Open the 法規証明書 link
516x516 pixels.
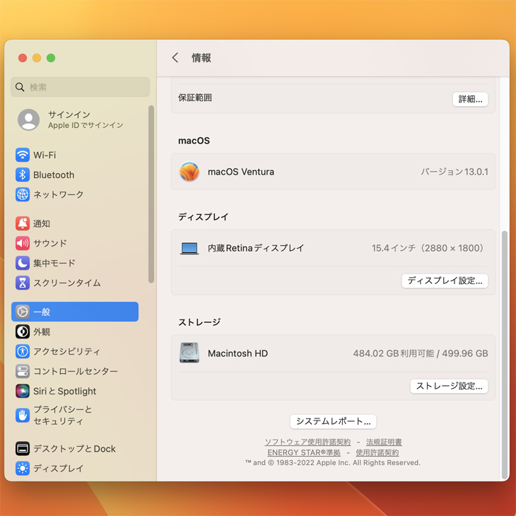384,442
